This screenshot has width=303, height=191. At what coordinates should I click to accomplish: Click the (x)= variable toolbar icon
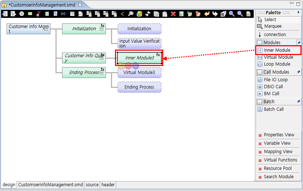[x=64, y=14]
